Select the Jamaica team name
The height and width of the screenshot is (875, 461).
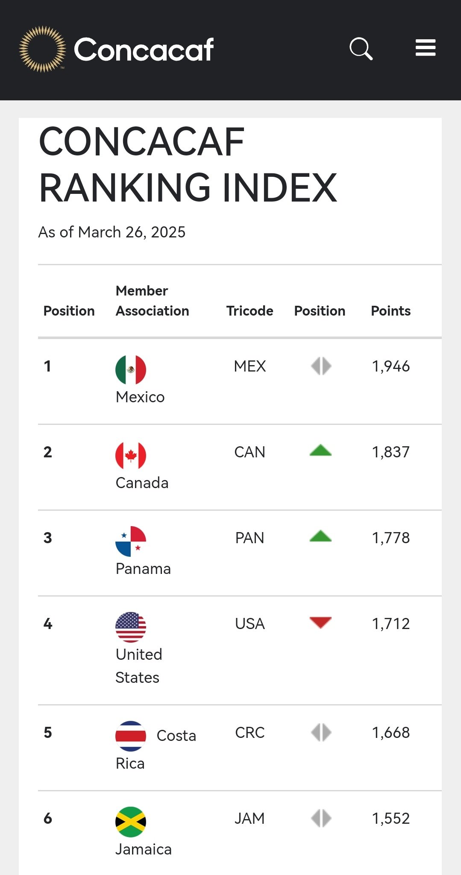144,849
